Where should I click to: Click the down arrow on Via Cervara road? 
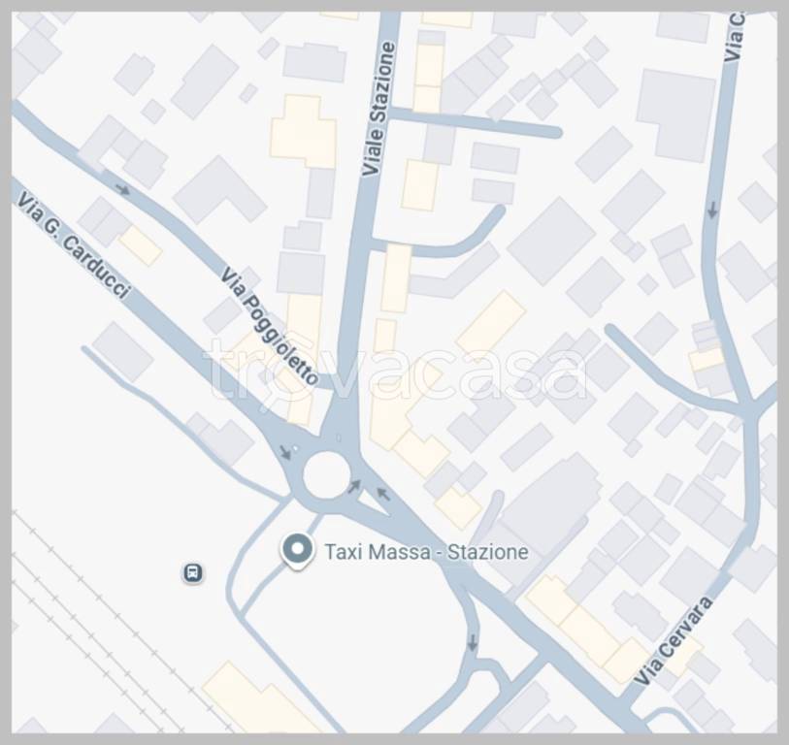(712, 210)
